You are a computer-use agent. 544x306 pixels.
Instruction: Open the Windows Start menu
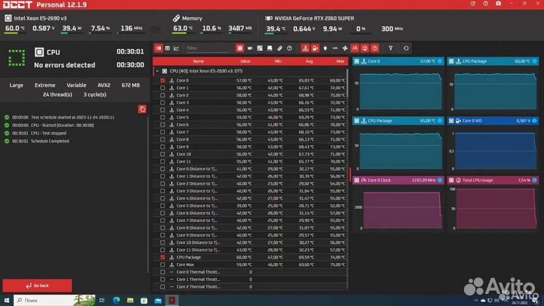point(7,300)
